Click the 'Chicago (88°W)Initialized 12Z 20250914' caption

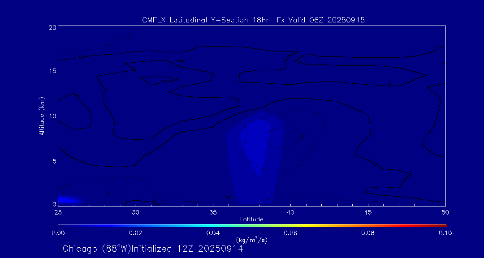tap(153, 249)
